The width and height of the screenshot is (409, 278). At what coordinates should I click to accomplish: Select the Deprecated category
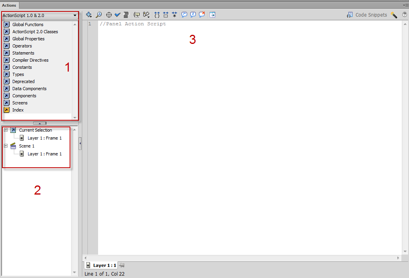[23, 81]
